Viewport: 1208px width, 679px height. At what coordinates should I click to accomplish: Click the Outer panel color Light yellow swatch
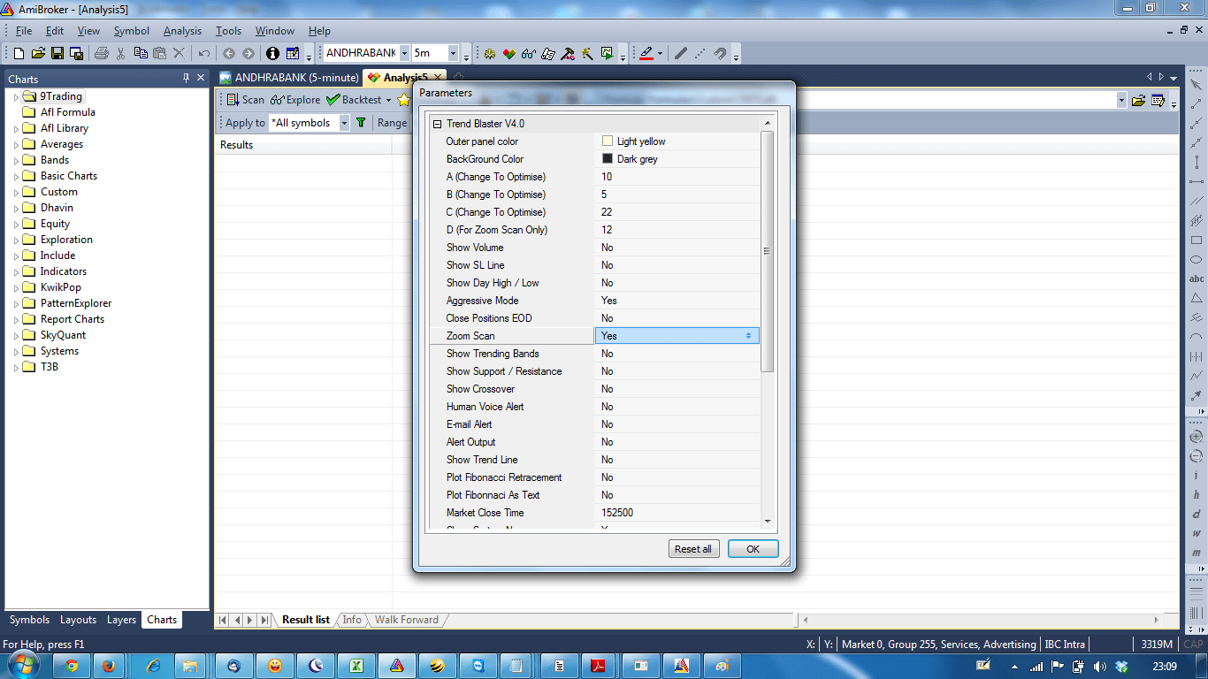(x=608, y=141)
